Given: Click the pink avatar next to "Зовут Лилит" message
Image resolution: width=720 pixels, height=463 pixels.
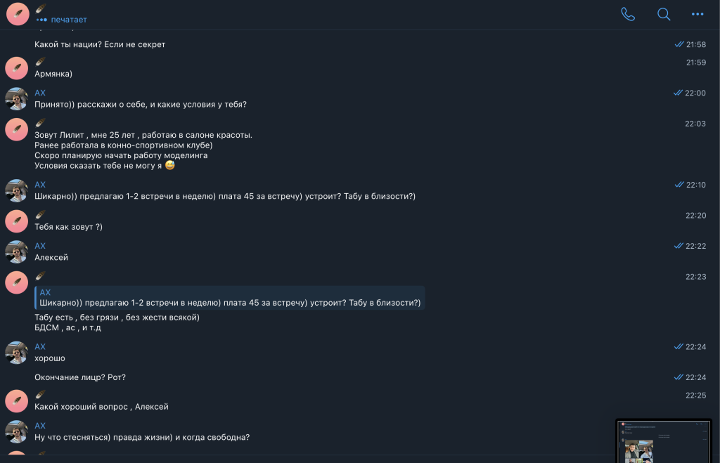Looking at the screenshot, I should (17, 129).
